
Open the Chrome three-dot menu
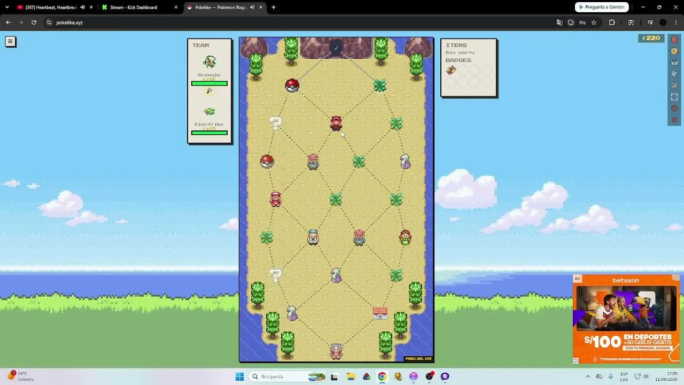click(x=676, y=22)
